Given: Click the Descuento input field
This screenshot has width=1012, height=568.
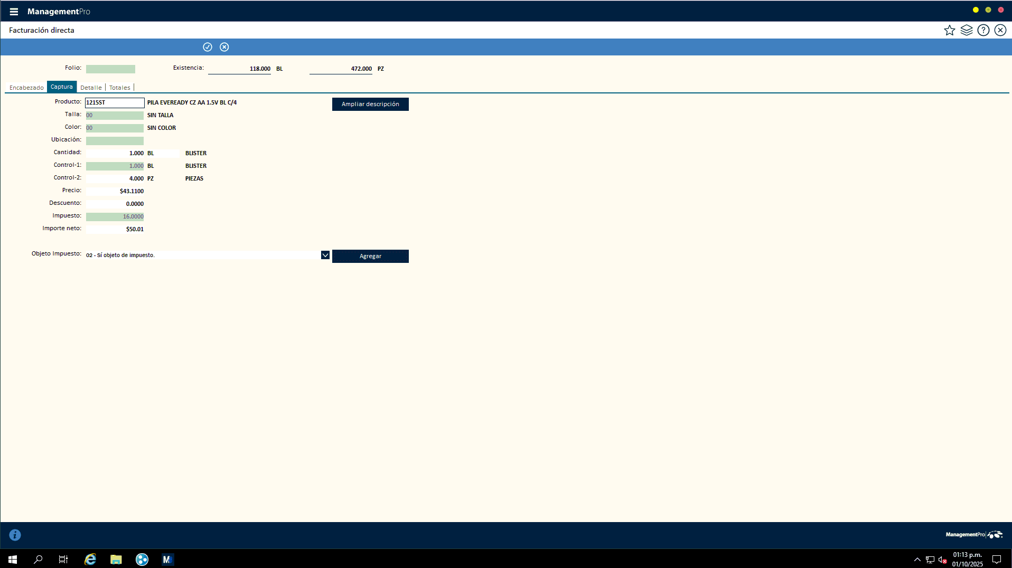Looking at the screenshot, I should click(115, 204).
